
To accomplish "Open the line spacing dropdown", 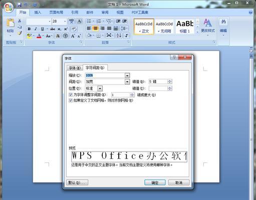I will click(x=124, y=28).
